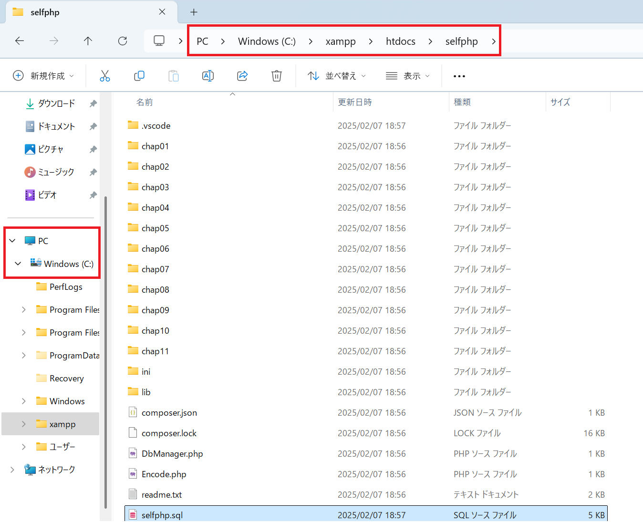Screen dimensions: 643x522
Task: Open the 表示 view menu
Action: click(x=408, y=76)
